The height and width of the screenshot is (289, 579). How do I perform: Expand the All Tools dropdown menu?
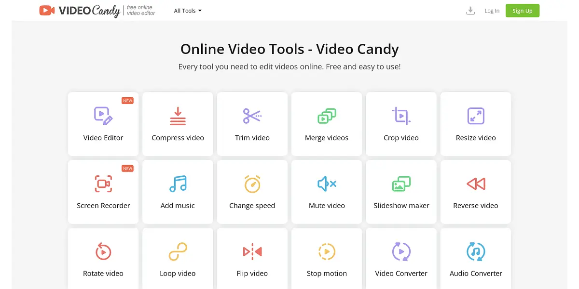pos(188,11)
